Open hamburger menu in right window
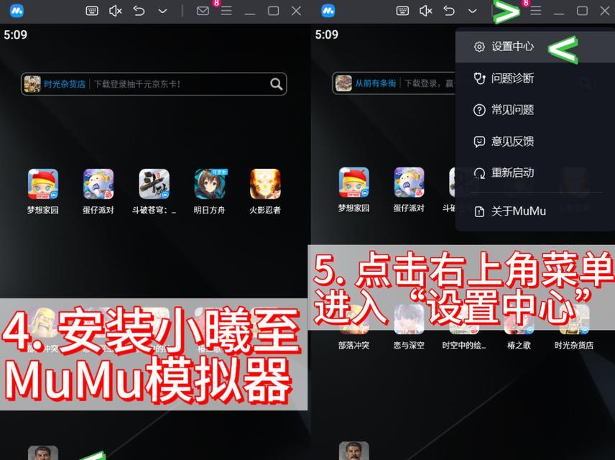Screen dimensions: 615x460 (536, 11)
